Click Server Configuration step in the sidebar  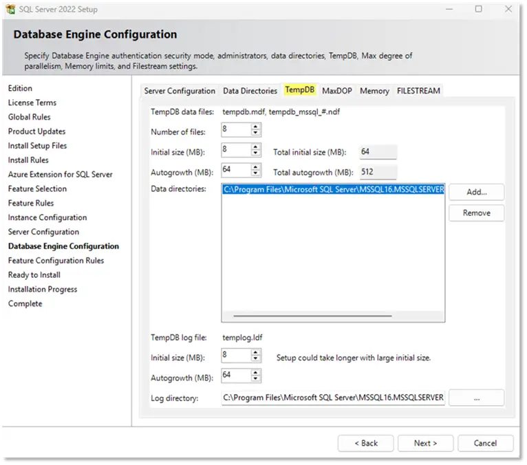(x=43, y=232)
